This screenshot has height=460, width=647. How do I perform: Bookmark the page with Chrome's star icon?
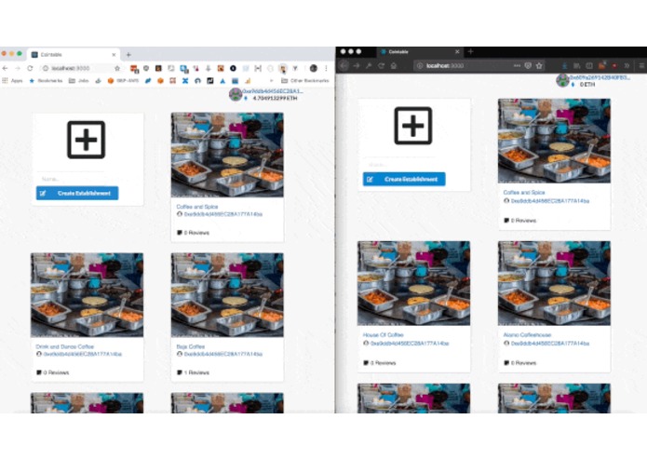117,68
